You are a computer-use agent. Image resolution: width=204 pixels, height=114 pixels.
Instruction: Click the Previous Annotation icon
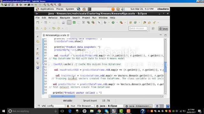coord(45,28)
